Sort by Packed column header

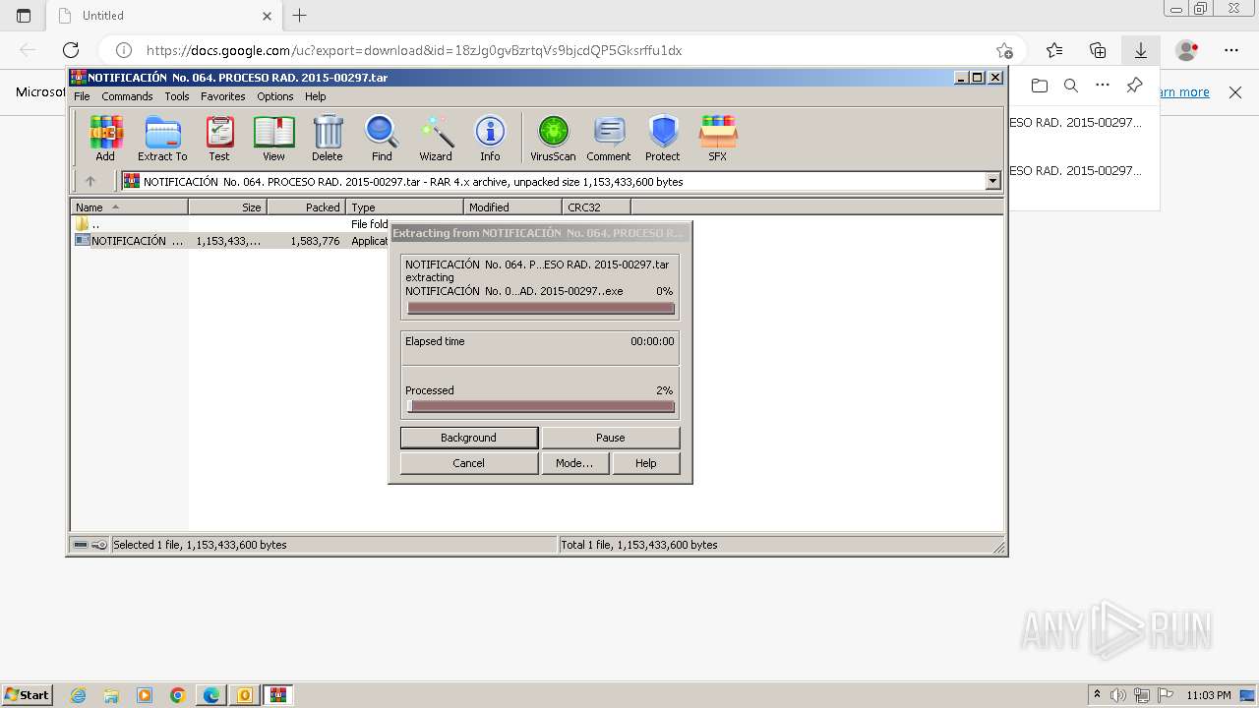[306, 206]
